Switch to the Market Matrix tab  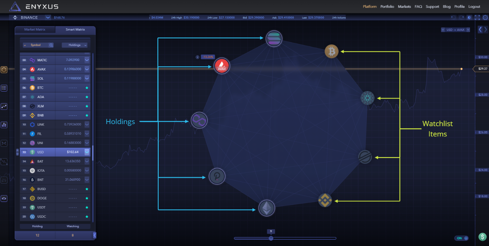point(35,29)
